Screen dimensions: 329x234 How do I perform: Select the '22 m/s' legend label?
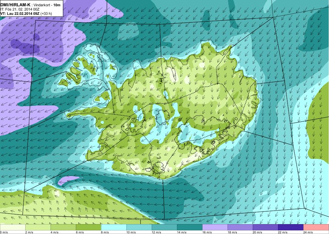pos(283,232)
